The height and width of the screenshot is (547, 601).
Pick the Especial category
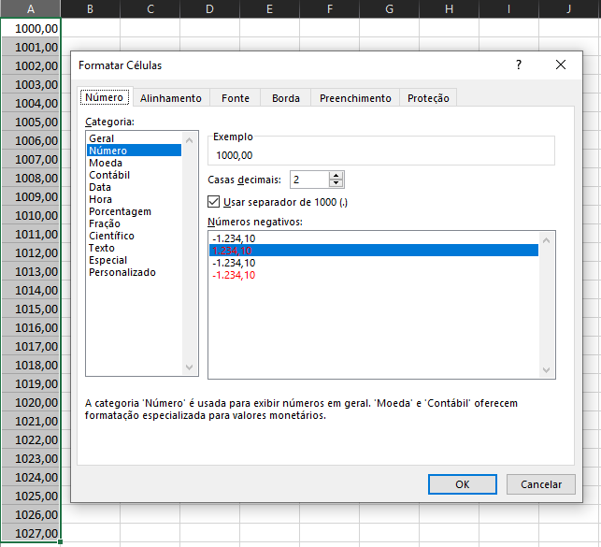(x=135, y=260)
